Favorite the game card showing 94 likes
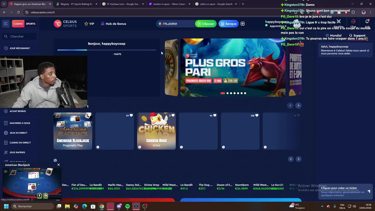 pyautogui.click(x=215, y=115)
